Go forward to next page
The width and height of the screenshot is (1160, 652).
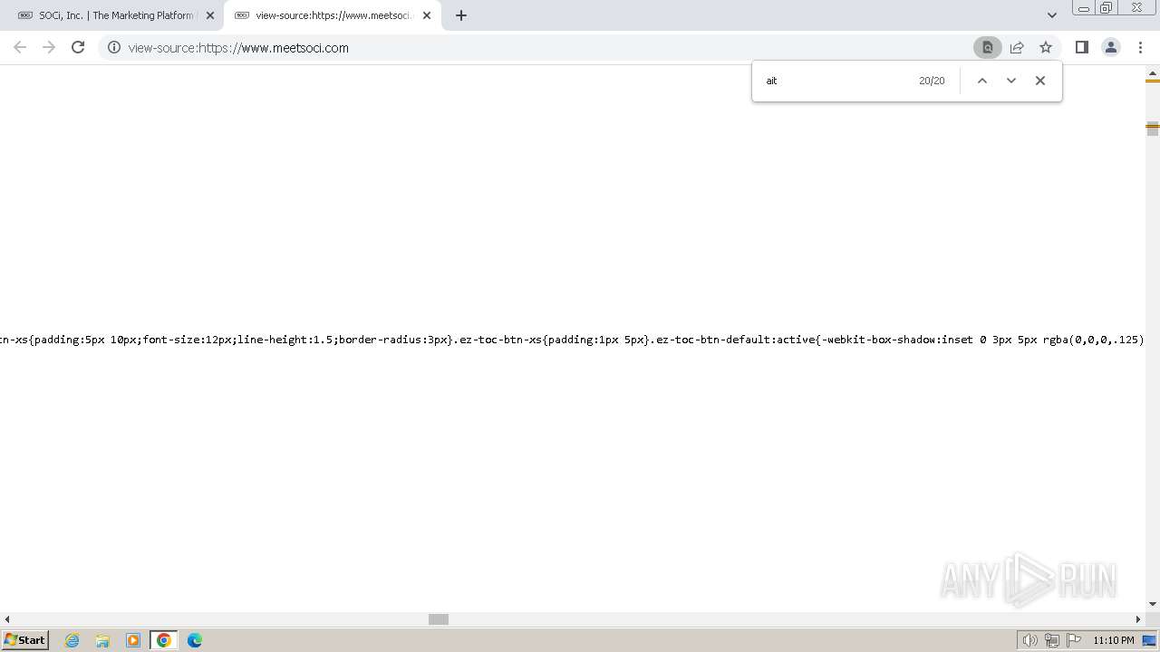pos(49,47)
